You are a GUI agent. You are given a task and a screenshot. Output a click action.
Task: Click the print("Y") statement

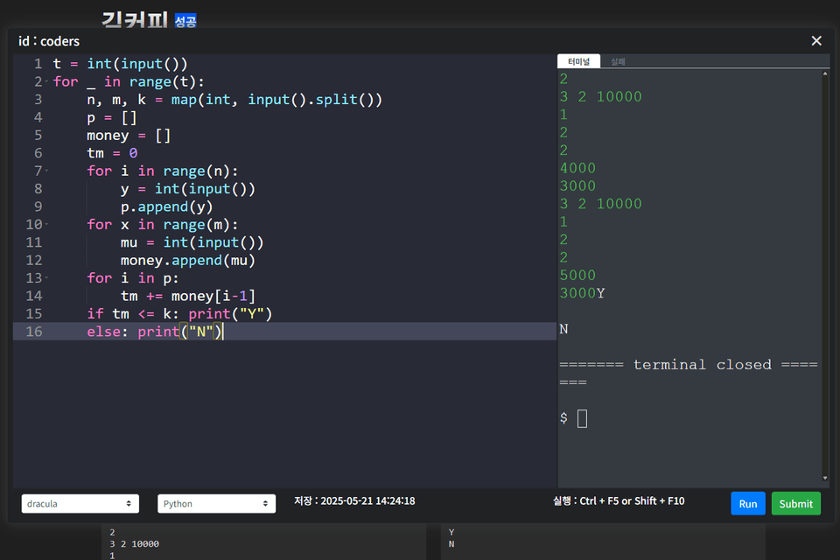point(230,314)
